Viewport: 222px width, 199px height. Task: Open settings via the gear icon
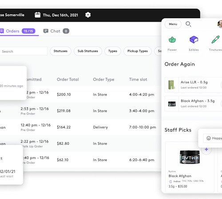point(88,15)
